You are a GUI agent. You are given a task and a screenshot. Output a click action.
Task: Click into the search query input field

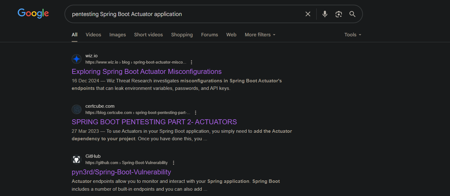coord(182,14)
